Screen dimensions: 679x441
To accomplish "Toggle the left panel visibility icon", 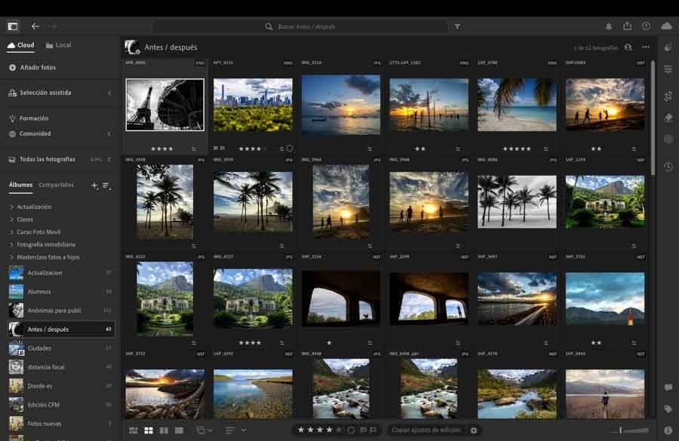I will (x=13, y=26).
